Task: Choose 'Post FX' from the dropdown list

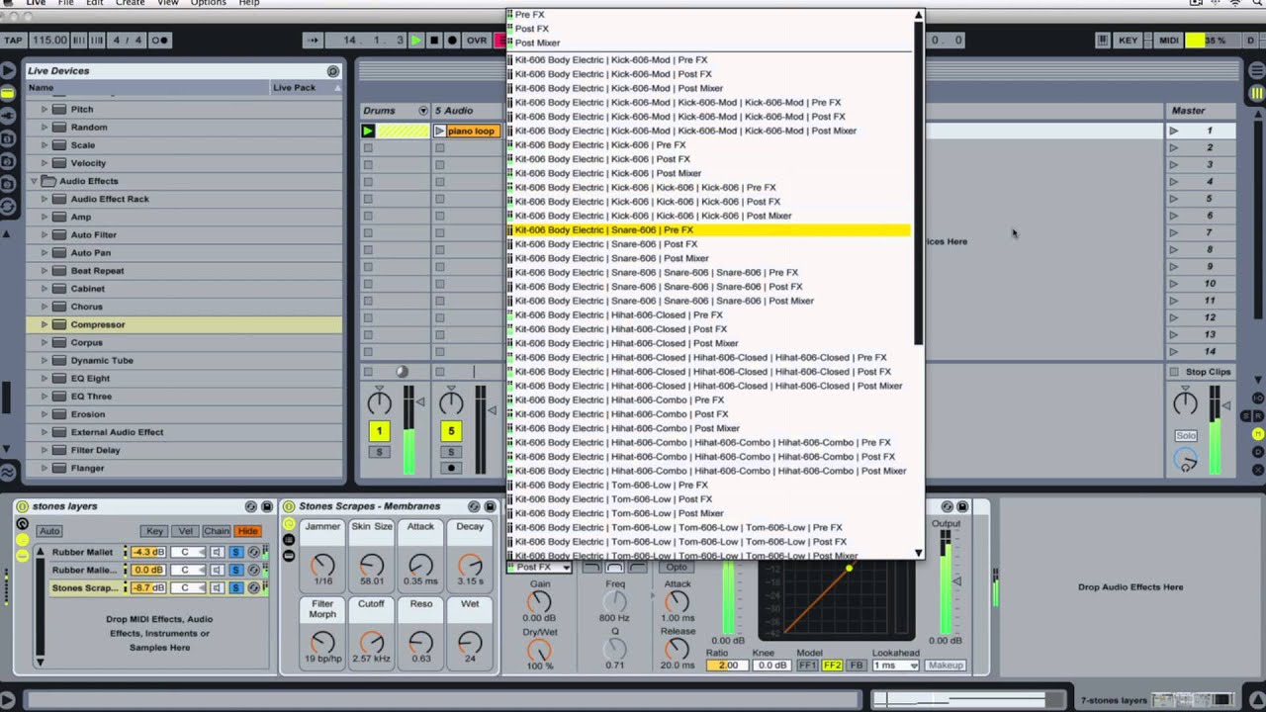Action: tap(532, 29)
